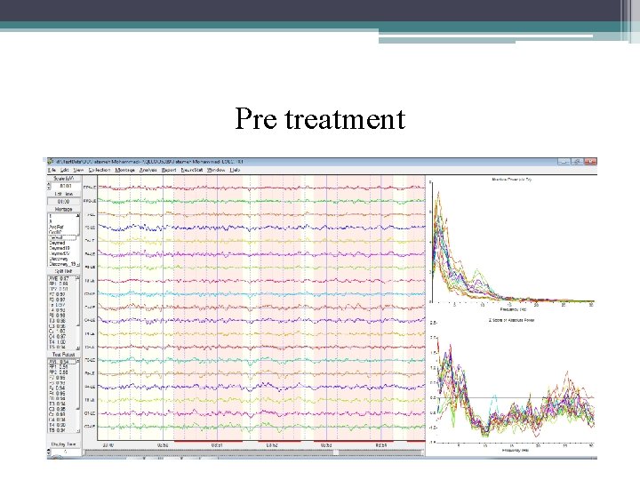
Task: Click the FP2-LE channel label
Action: [90, 201]
